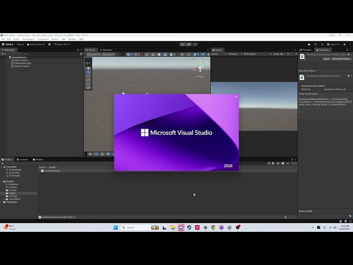
Task: Click Sign in on Unity toolbar
Action: pyautogui.click(x=20, y=44)
